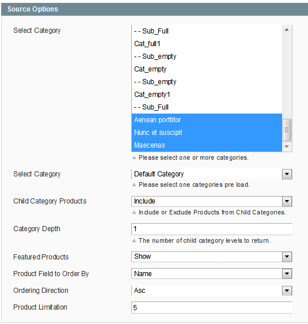Select the Nunc et suscipit category
Image resolution: width=308 pixels, height=324 pixels.
click(x=207, y=133)
